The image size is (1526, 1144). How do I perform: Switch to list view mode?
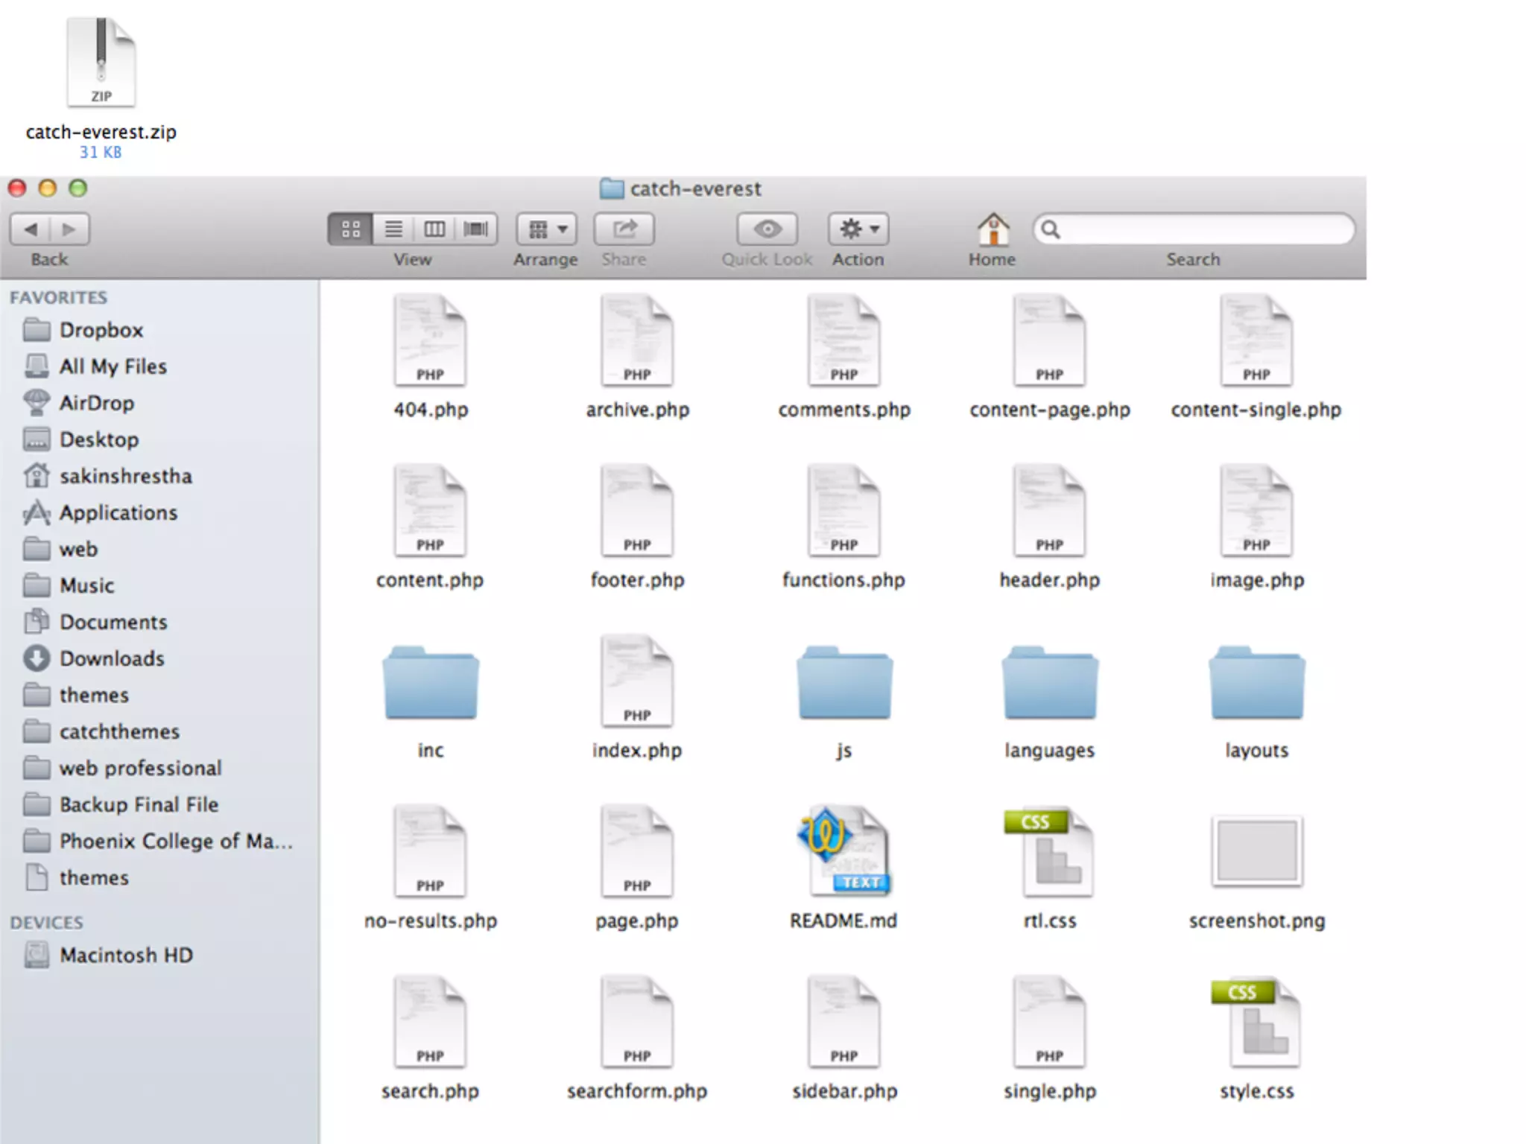click(x=393, y=229)
